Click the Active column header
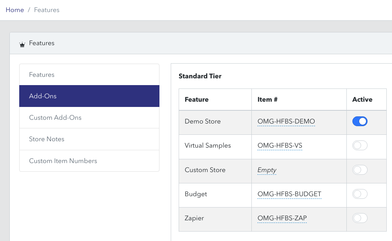 (362, 99)
